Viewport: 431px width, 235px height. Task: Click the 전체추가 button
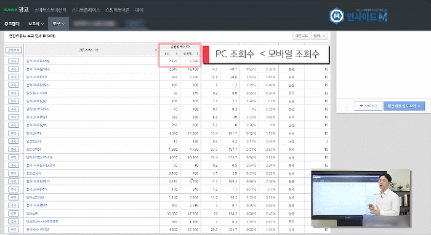pos(14,50)
